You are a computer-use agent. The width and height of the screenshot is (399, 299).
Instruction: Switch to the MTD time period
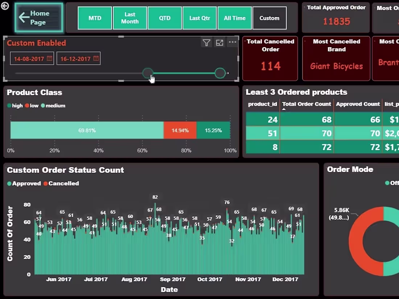coord(95,18)
